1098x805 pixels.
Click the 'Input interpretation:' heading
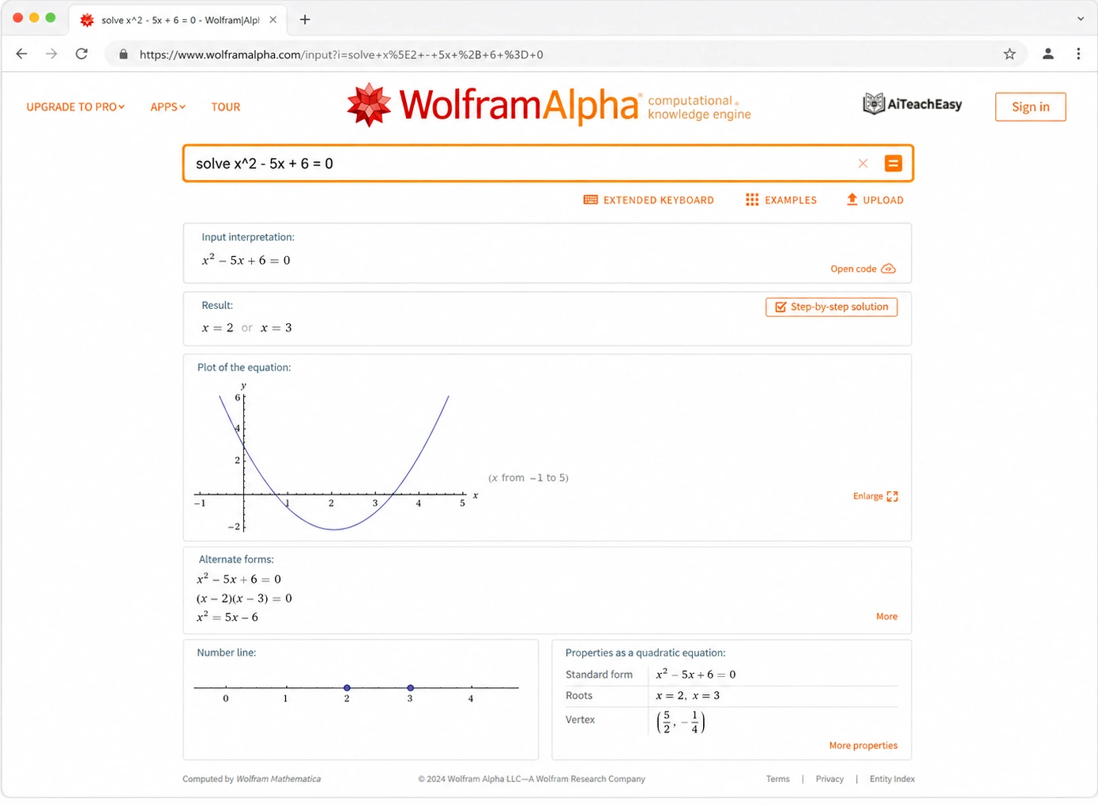[x=248, y=237]
